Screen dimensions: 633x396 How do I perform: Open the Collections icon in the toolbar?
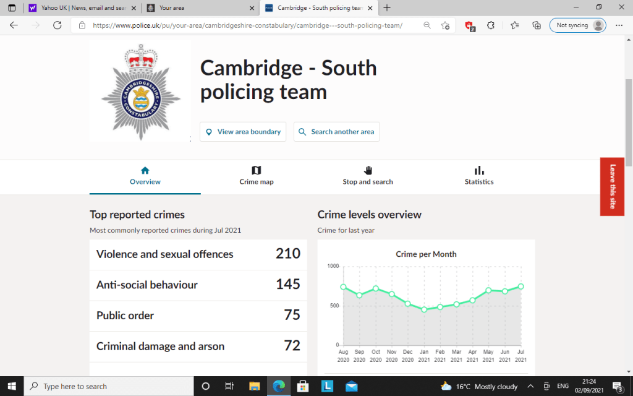(x=537, y=25)
